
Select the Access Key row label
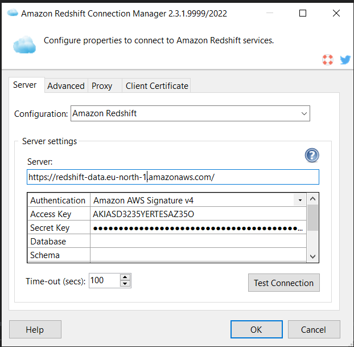tap(59, 214)
